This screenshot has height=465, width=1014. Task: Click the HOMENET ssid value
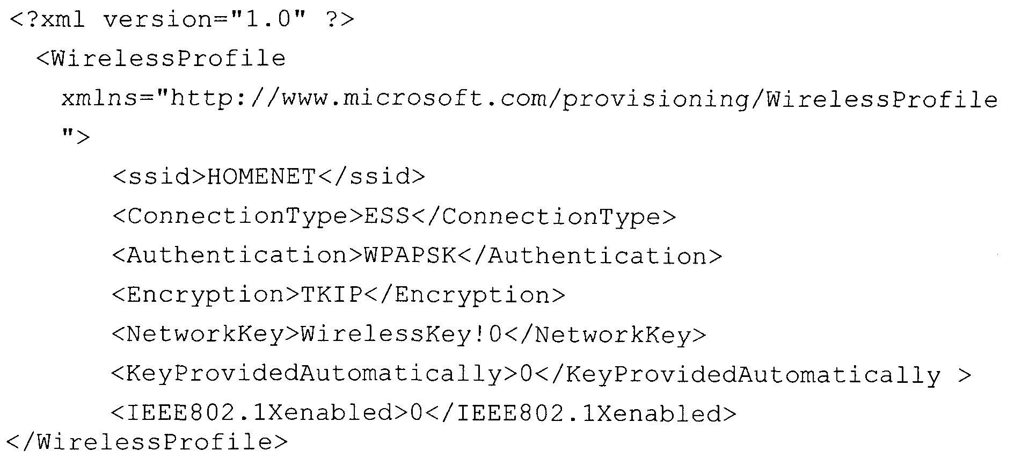pyautogui.click(x=261, y=177)
